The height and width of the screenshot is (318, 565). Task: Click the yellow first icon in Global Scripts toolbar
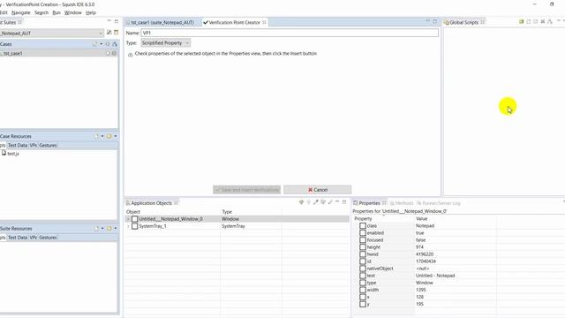pos(521,21)
